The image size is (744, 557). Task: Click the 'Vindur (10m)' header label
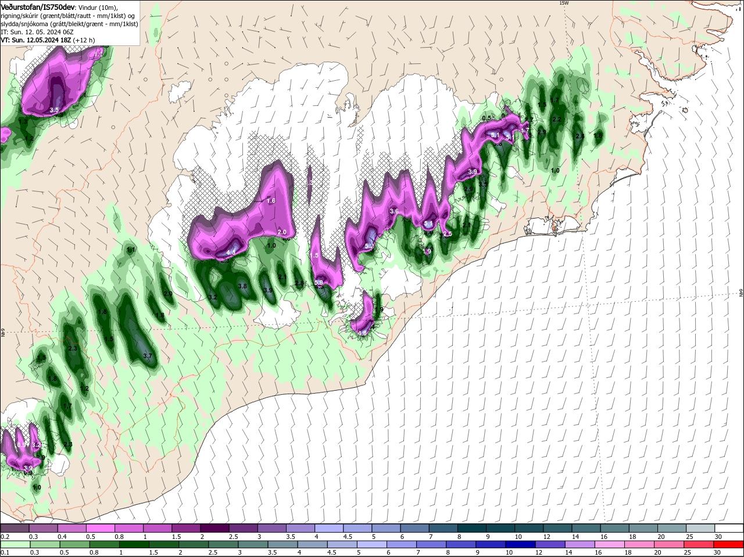(x=98, y=8)
